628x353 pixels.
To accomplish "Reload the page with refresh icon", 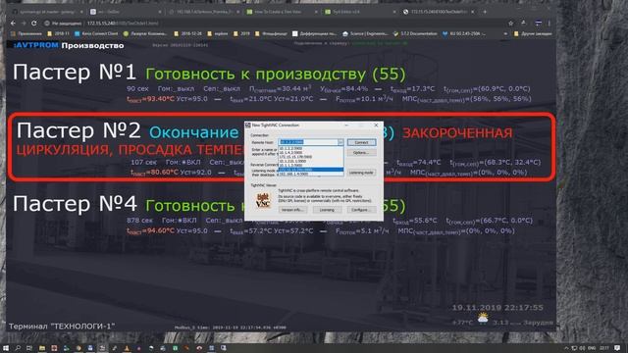I will click(34, 24).
